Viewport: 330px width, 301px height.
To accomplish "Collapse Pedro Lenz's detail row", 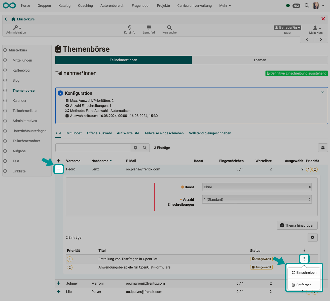I will tap(59, 169).
